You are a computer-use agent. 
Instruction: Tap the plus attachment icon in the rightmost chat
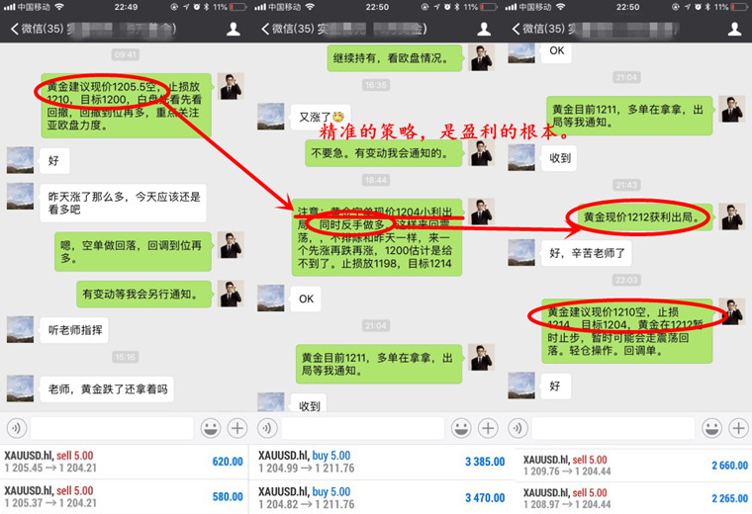click(x=736, y=428)
